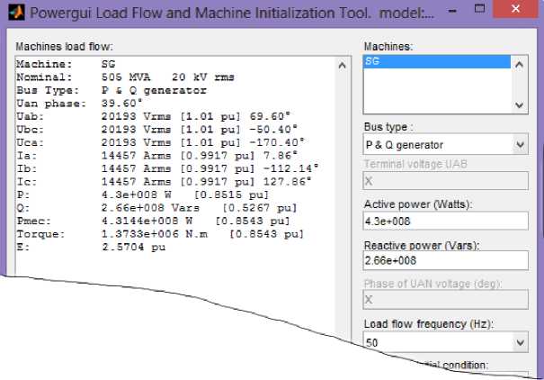544x380 pixels.
Task: Click the 'Machines load flow:' label
Action: [x=64, y=47]
